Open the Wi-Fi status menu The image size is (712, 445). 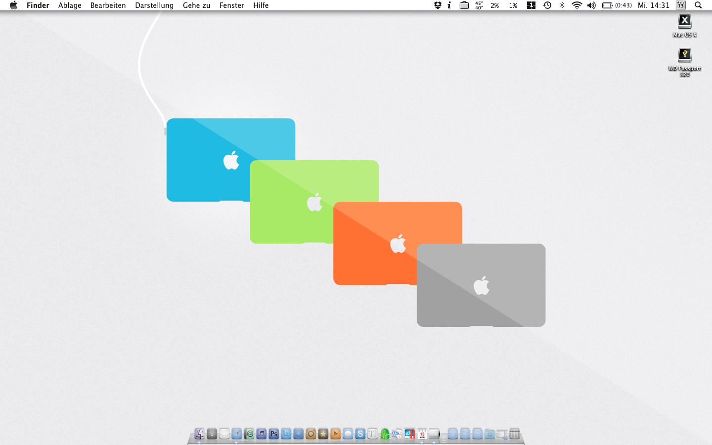point(577,5)
